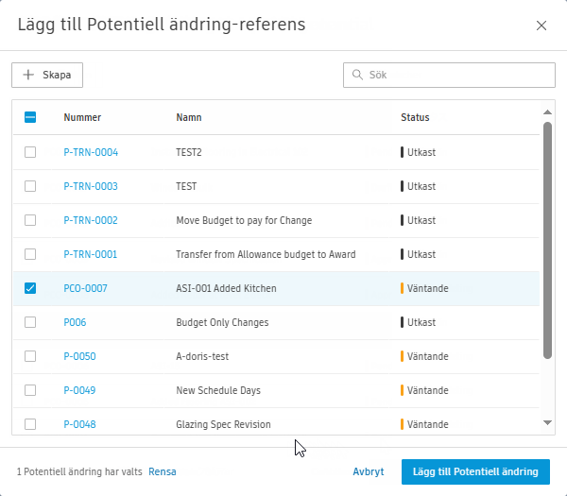The image size is (567, 496).
Task: Toggle the select-all header checkbox
Action: pos(30,118)
